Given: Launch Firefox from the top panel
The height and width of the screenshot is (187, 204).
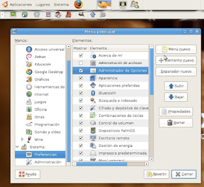Looking at the screenshot, I should tap(79, 4).
